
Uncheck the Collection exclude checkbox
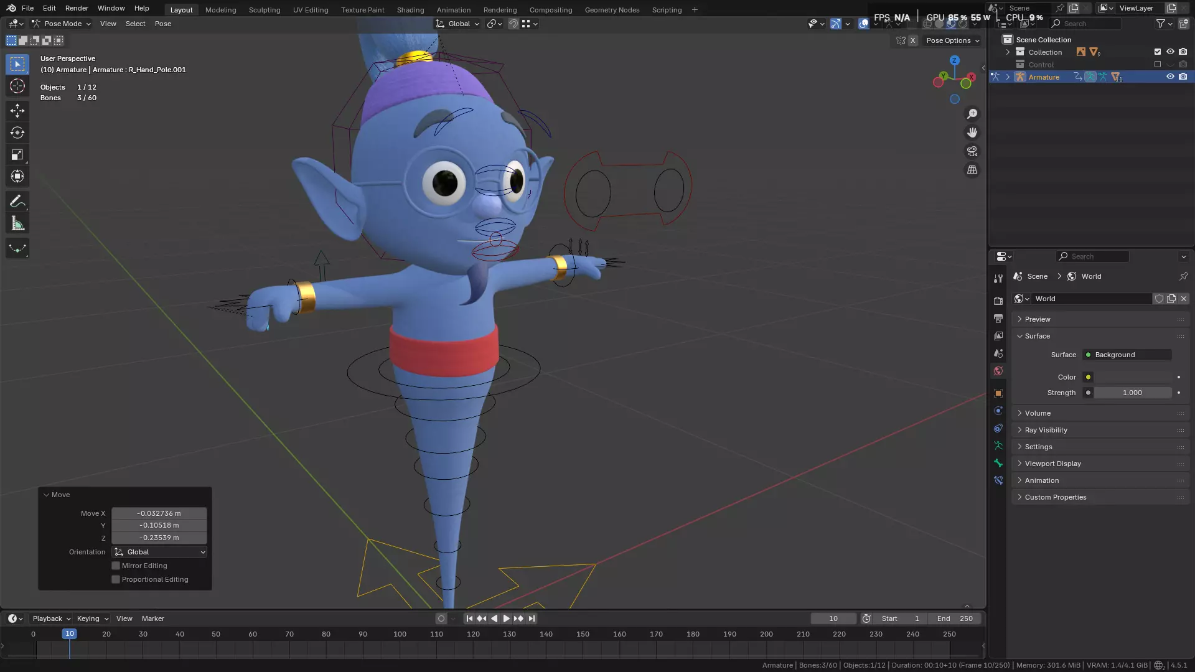pos(1158,52)
